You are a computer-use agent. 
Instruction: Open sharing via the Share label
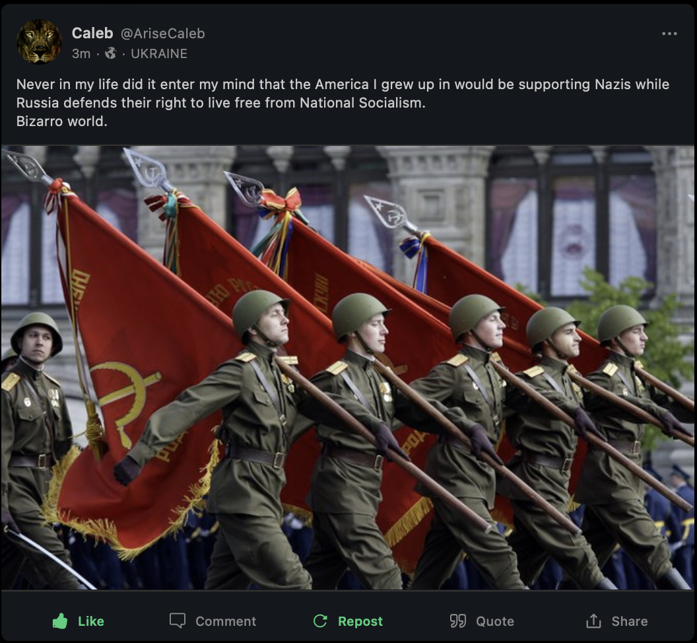pos(630,621)
